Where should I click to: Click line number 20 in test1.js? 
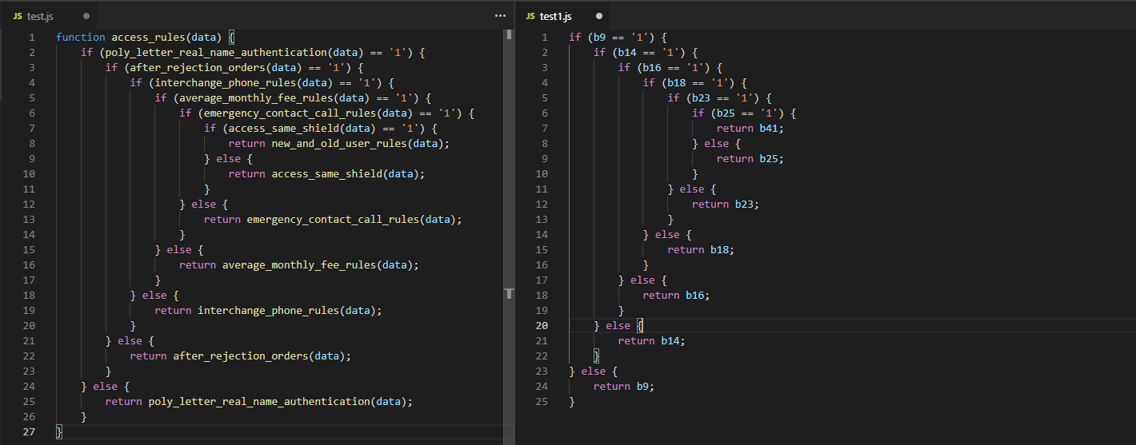(542, 326)
